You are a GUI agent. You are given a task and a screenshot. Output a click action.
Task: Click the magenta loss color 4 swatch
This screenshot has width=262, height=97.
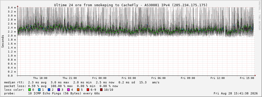(x=68, y=90)
